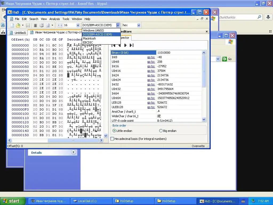Select the Macintosh encoding option
Screen dimensions: 273x205
click(x=101, y=38)
